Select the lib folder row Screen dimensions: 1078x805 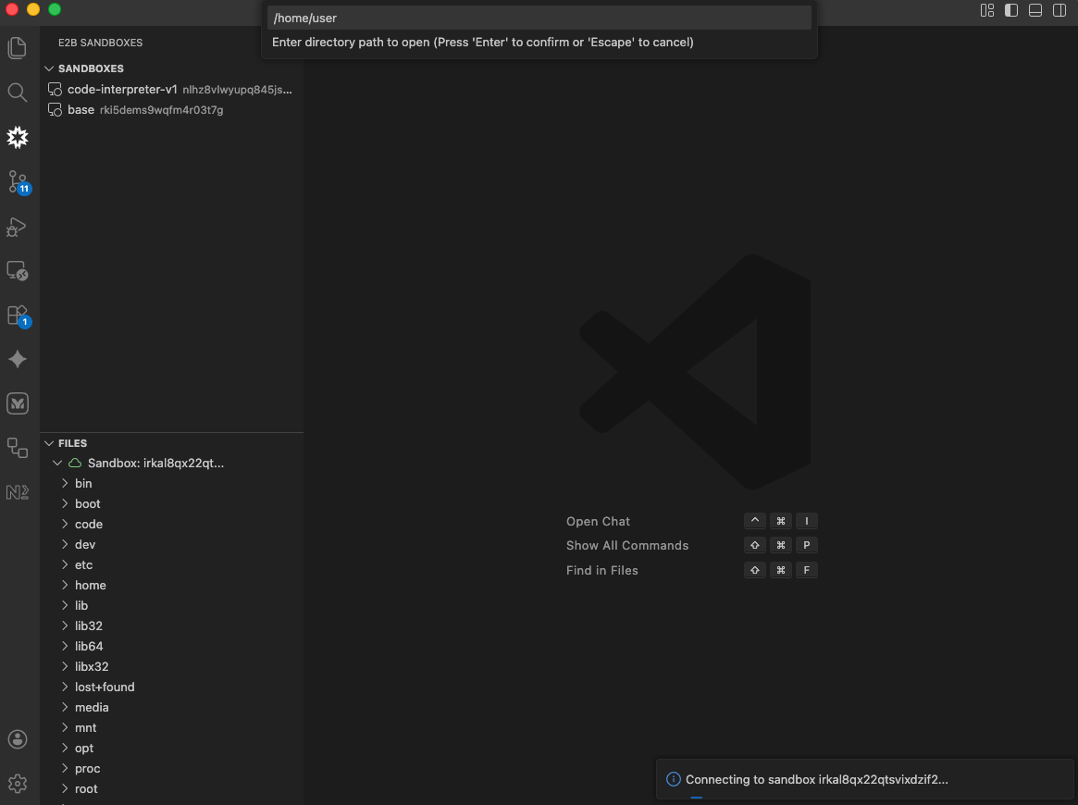tap(172, 605)
